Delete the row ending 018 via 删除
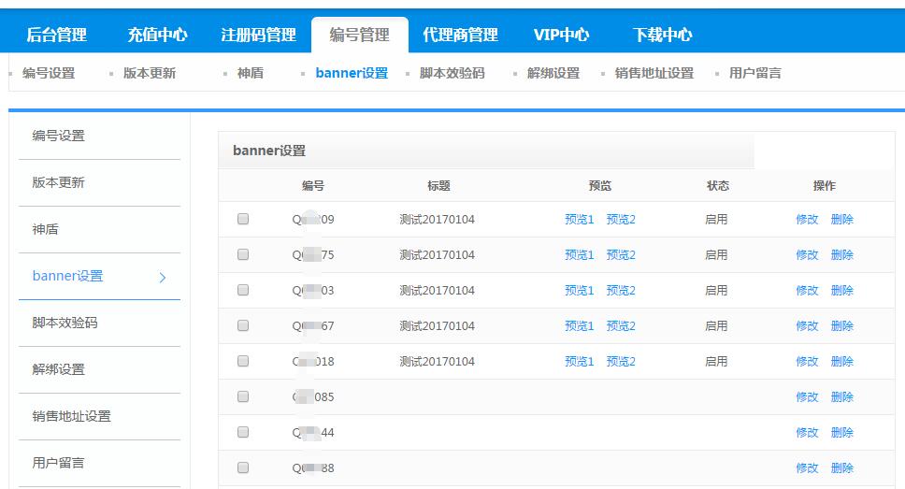Image resolution: width=905 pixels, height=489 pixels. [x=841, y=362]
